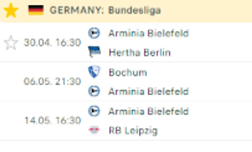This screenshot has height=152, width=252.
Task: Click the German flag icon
Action: click(x=36, y=10)
